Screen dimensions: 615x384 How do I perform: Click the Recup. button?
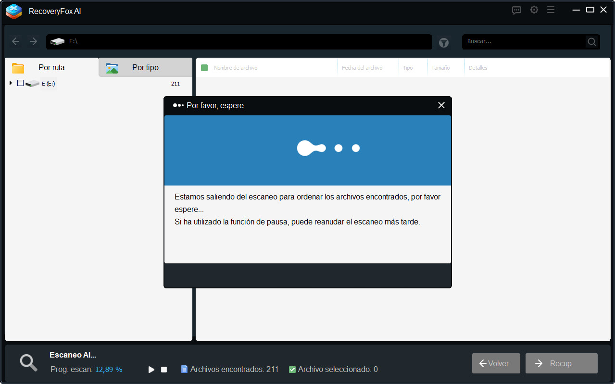561,363
